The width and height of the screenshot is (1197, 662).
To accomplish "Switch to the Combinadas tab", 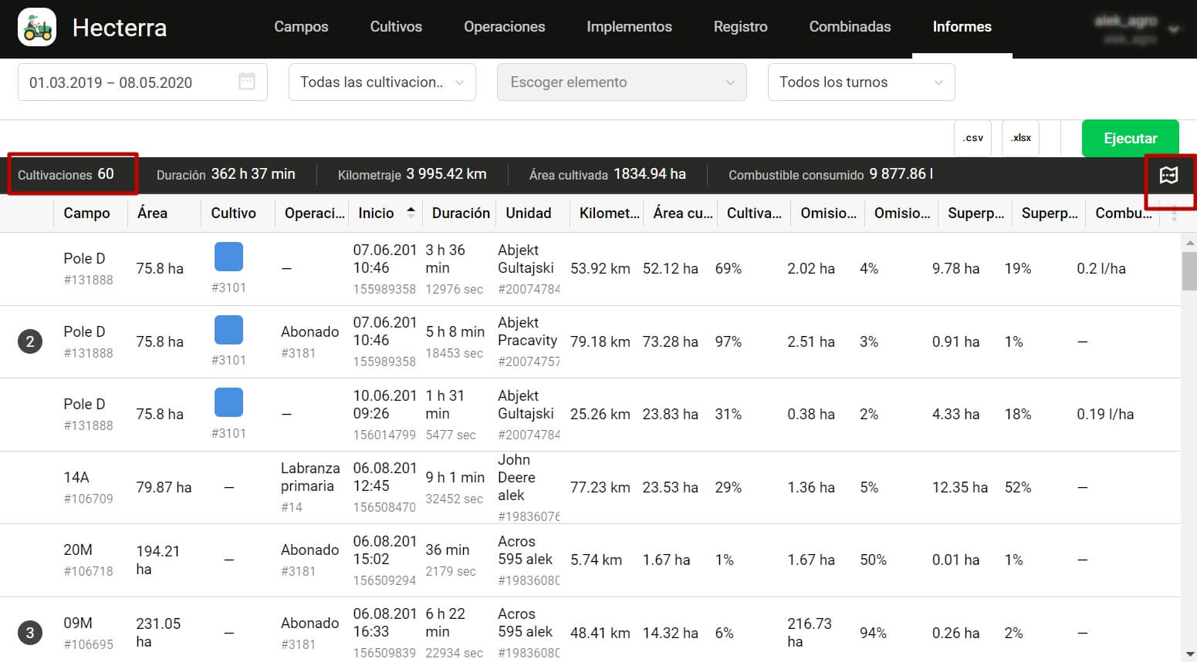I will (850, 27).
